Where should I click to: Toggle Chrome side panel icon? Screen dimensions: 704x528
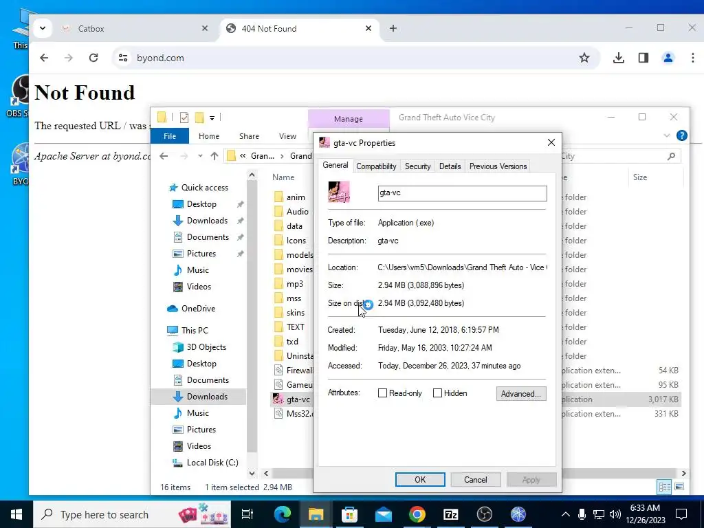click(x=643, y=58)
